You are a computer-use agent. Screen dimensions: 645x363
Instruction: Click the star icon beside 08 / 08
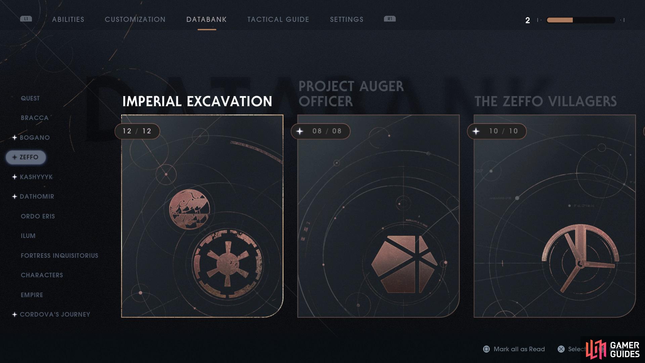pyautogui.click(x=300, y=131)
